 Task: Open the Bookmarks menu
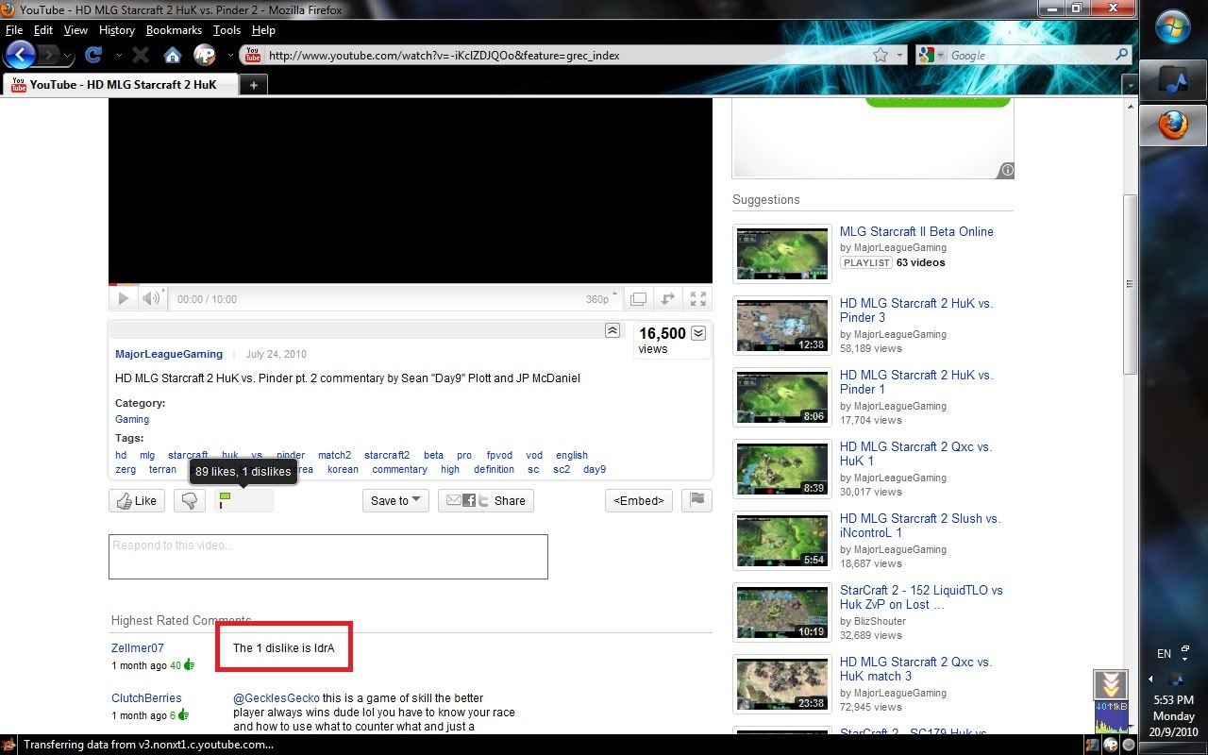[x=174, y=30]
